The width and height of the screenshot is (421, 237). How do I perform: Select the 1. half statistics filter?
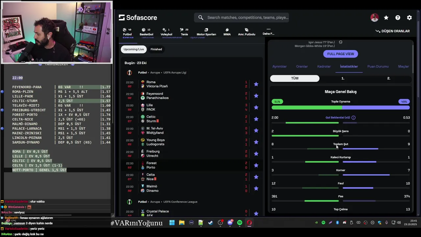pos(343,78)
